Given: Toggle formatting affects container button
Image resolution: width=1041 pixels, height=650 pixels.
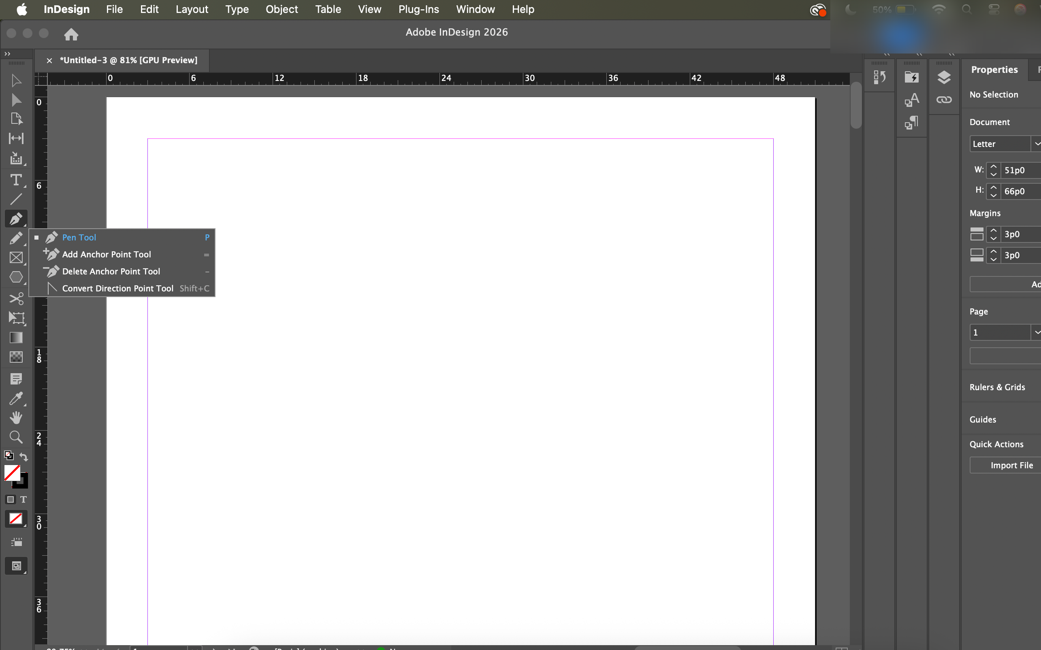Looking at the screenshot, I should [11, 499].
